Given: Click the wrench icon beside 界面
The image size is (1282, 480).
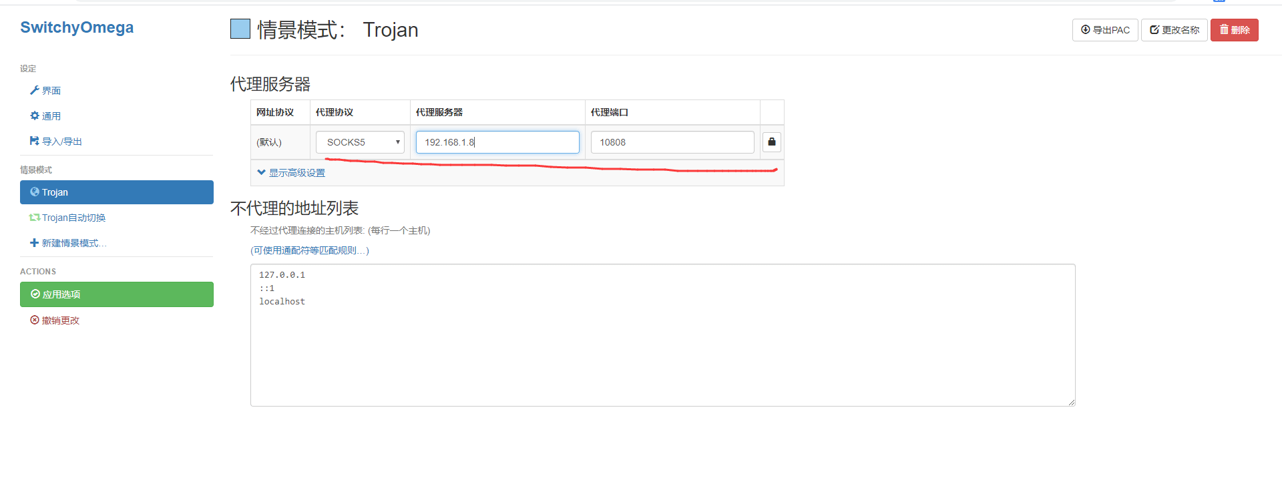Looking at the screenshot, I should (x=35, y=90).
